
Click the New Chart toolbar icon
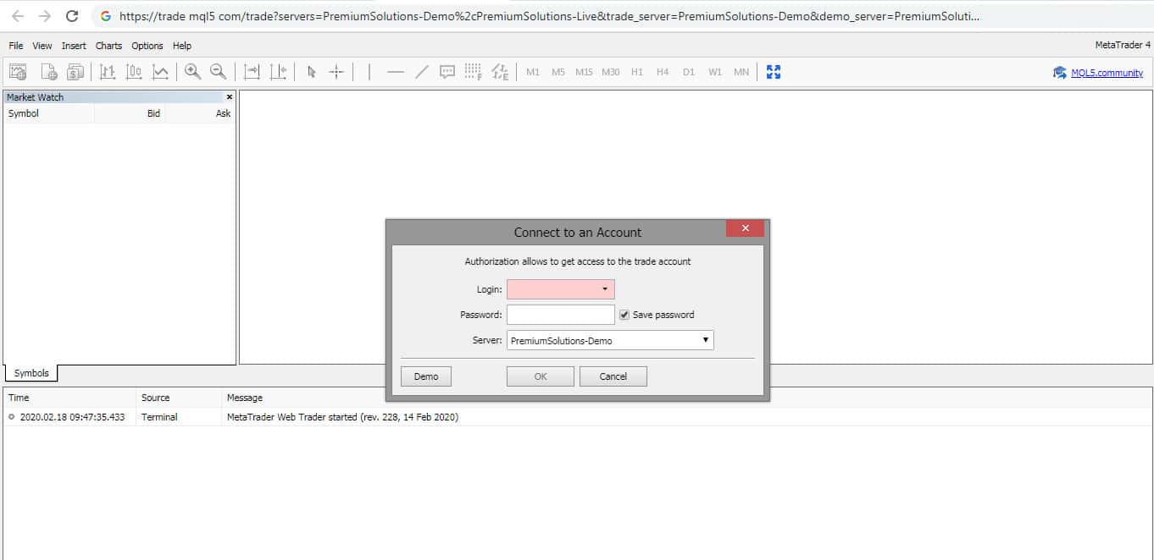18,72
